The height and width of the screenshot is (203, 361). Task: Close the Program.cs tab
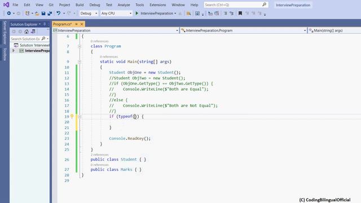[82, 24]
